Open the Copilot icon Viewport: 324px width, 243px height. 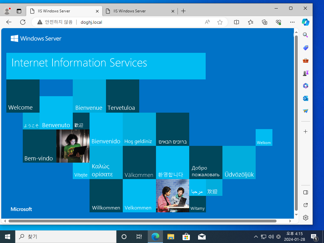tap(305, 22)
